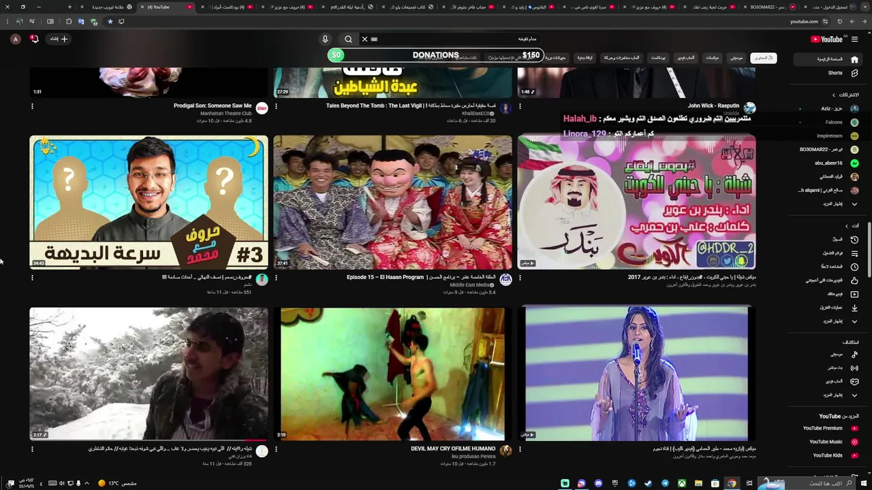Open the Middle East Media channel avatar
Viewport: 872px width, 490px height.
505,280
